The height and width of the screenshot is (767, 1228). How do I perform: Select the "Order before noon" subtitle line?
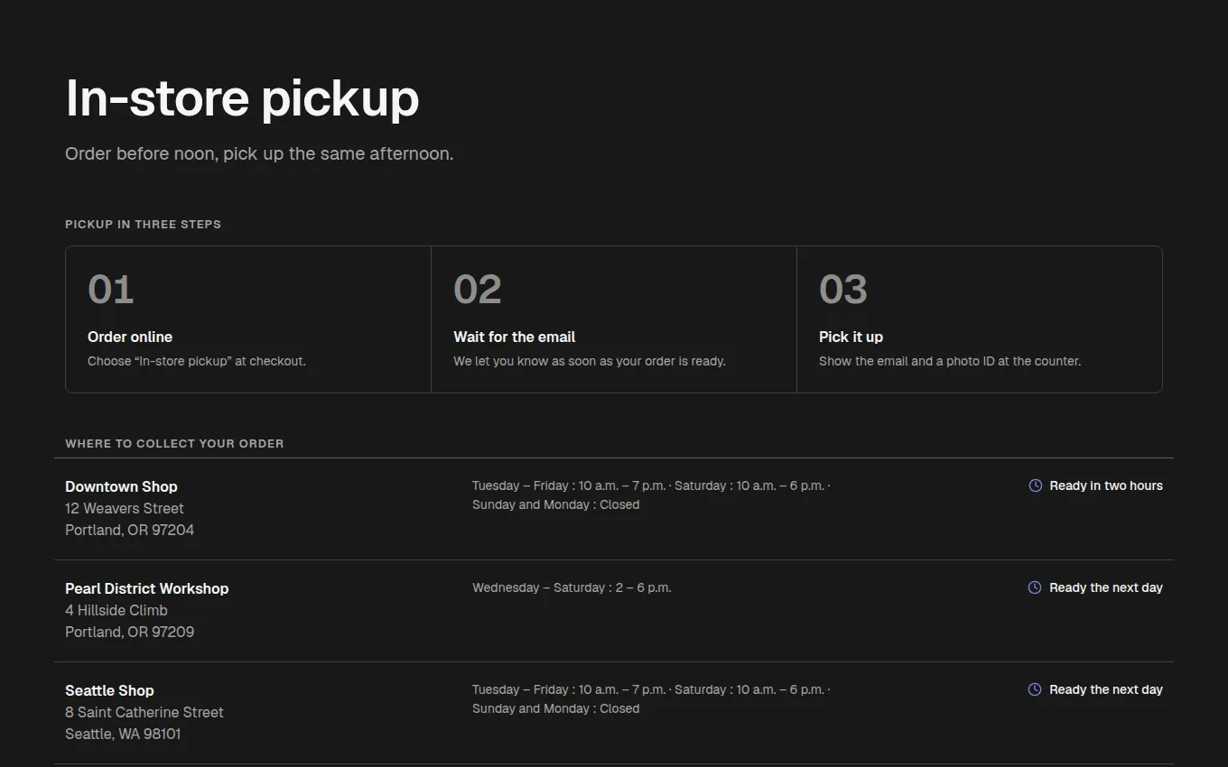point(259,153)
